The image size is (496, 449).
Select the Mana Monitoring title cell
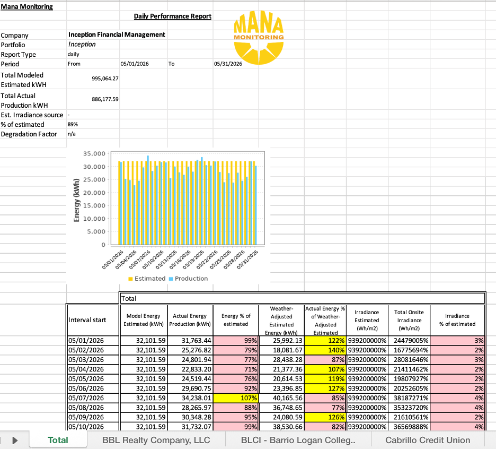[27, 7]
